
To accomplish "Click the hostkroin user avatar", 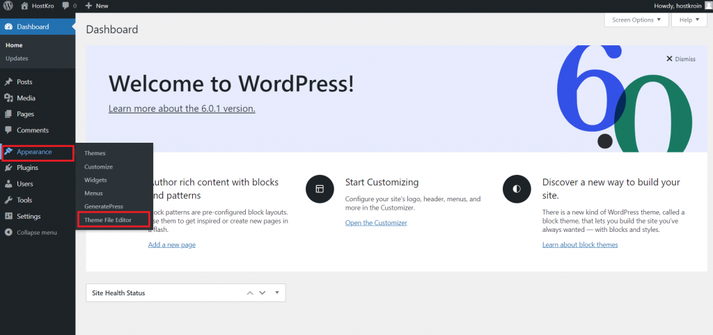I will coord(708,6).
